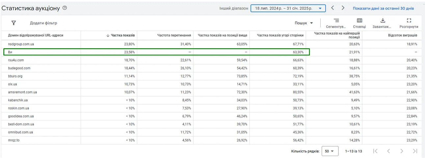
Task: Select the best-dom.com.ua domain cell
Action: (21, 124)
